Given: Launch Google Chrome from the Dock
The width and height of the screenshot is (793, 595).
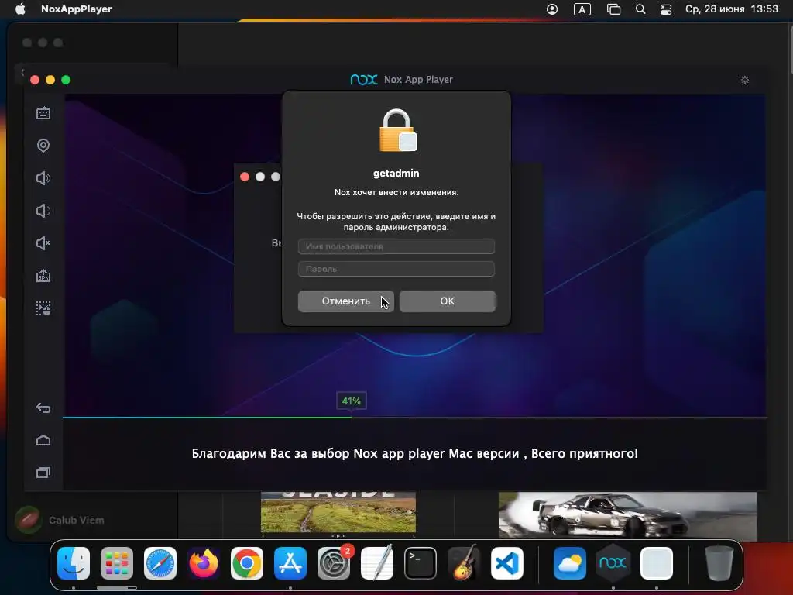Looking at the screenshot, I should (247, 563).
